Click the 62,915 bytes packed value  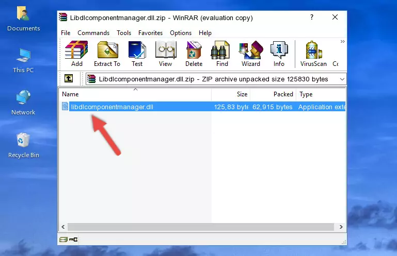pyautogui.click(x=273, y=107)
